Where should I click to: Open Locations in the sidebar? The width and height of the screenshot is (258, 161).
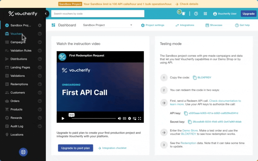coord(17,134)
